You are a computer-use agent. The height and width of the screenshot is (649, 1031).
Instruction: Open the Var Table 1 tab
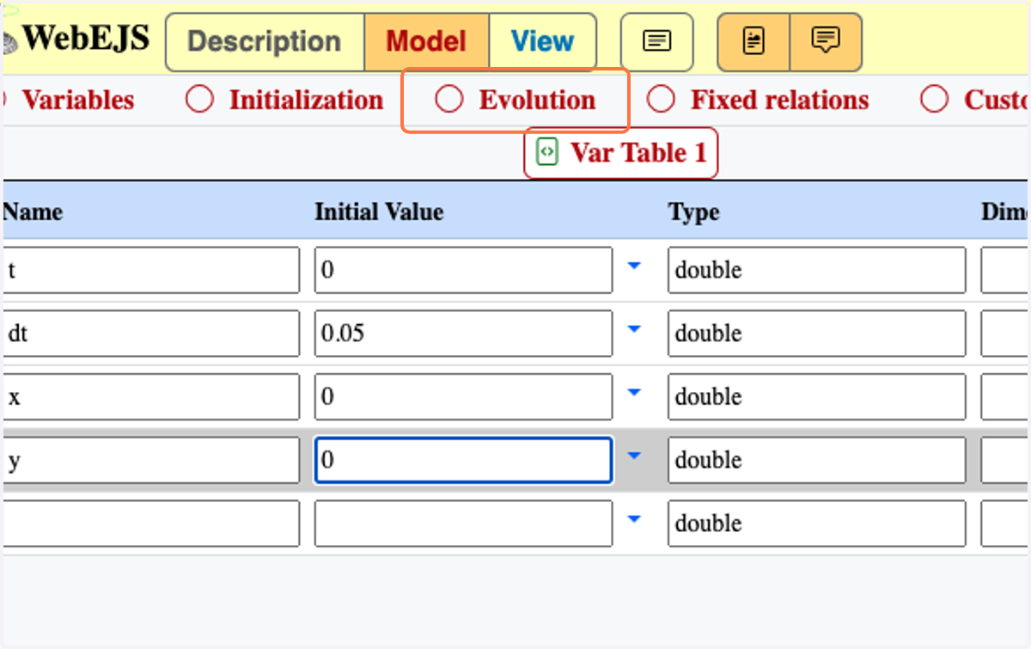(x=621, y=153)
